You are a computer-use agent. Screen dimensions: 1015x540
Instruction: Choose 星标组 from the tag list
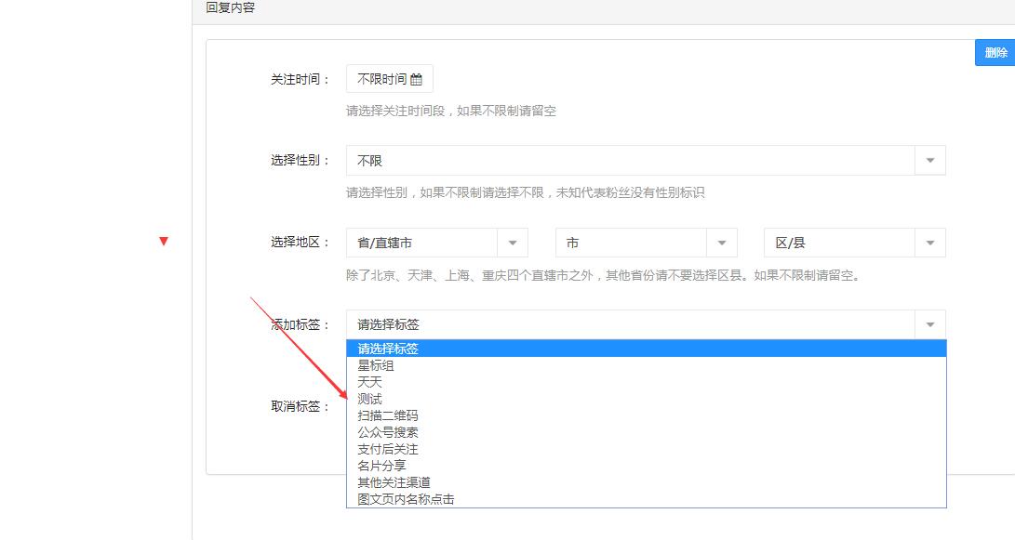click(x=376, y=365)
